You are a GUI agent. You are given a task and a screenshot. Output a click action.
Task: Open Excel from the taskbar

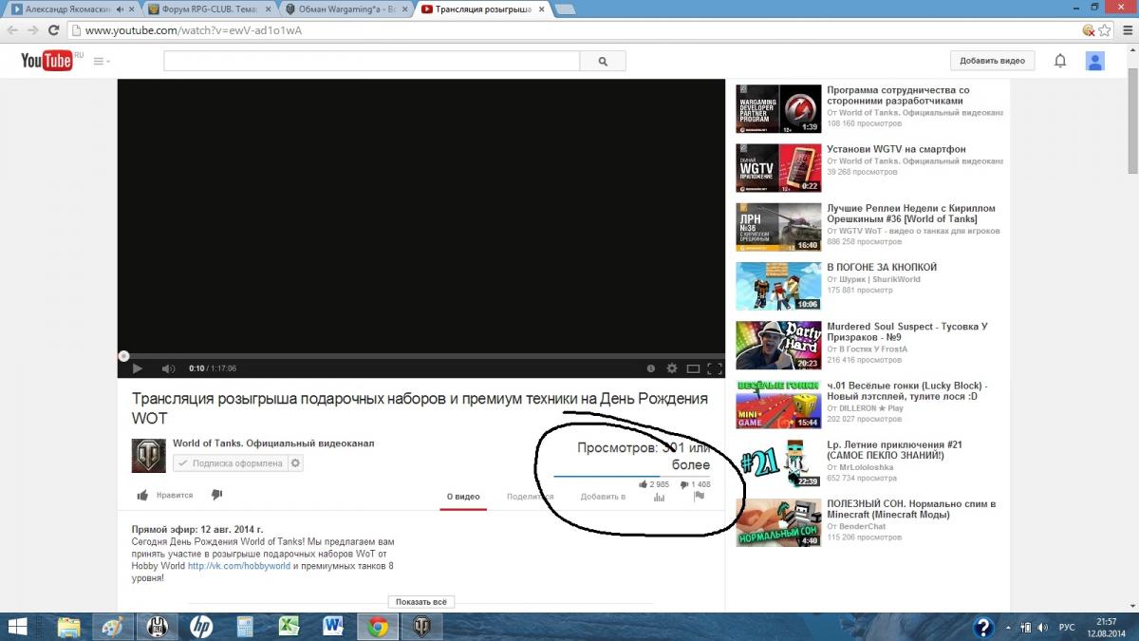tap(289, 627)
